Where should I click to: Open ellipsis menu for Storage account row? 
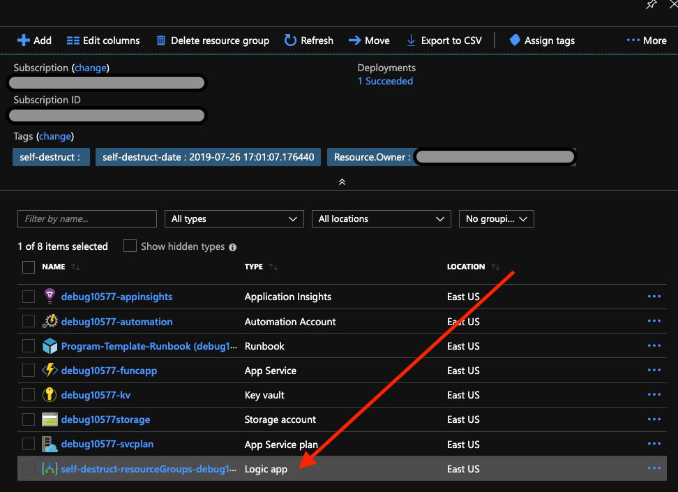pos(654,419)
